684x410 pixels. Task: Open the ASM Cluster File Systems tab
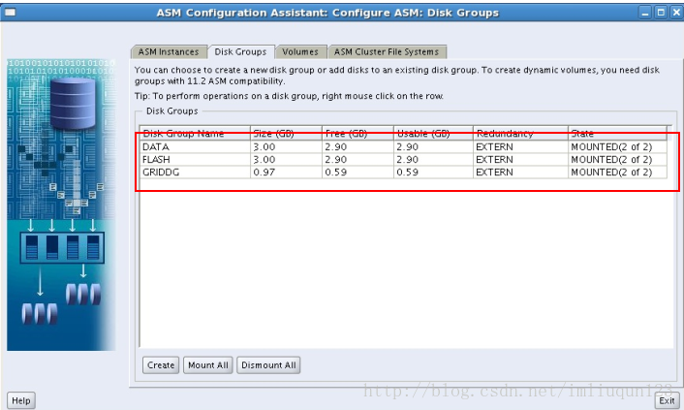387,52
